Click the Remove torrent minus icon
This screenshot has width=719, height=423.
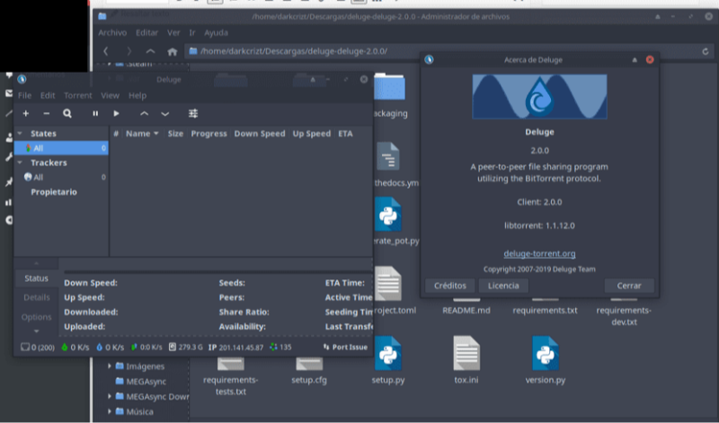[x=47, y=113]
